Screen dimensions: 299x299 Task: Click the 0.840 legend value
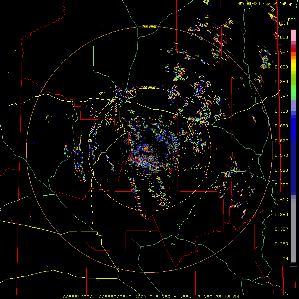[281, 82]
